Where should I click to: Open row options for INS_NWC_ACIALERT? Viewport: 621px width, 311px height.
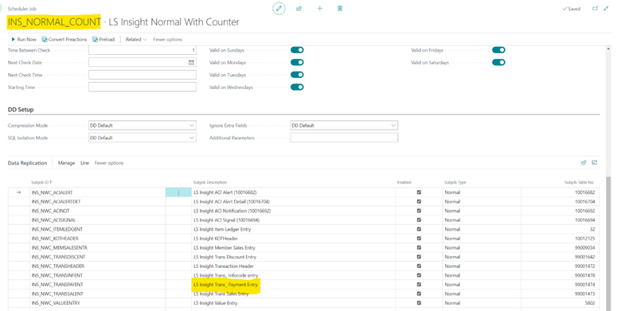[x=178, y=192]
